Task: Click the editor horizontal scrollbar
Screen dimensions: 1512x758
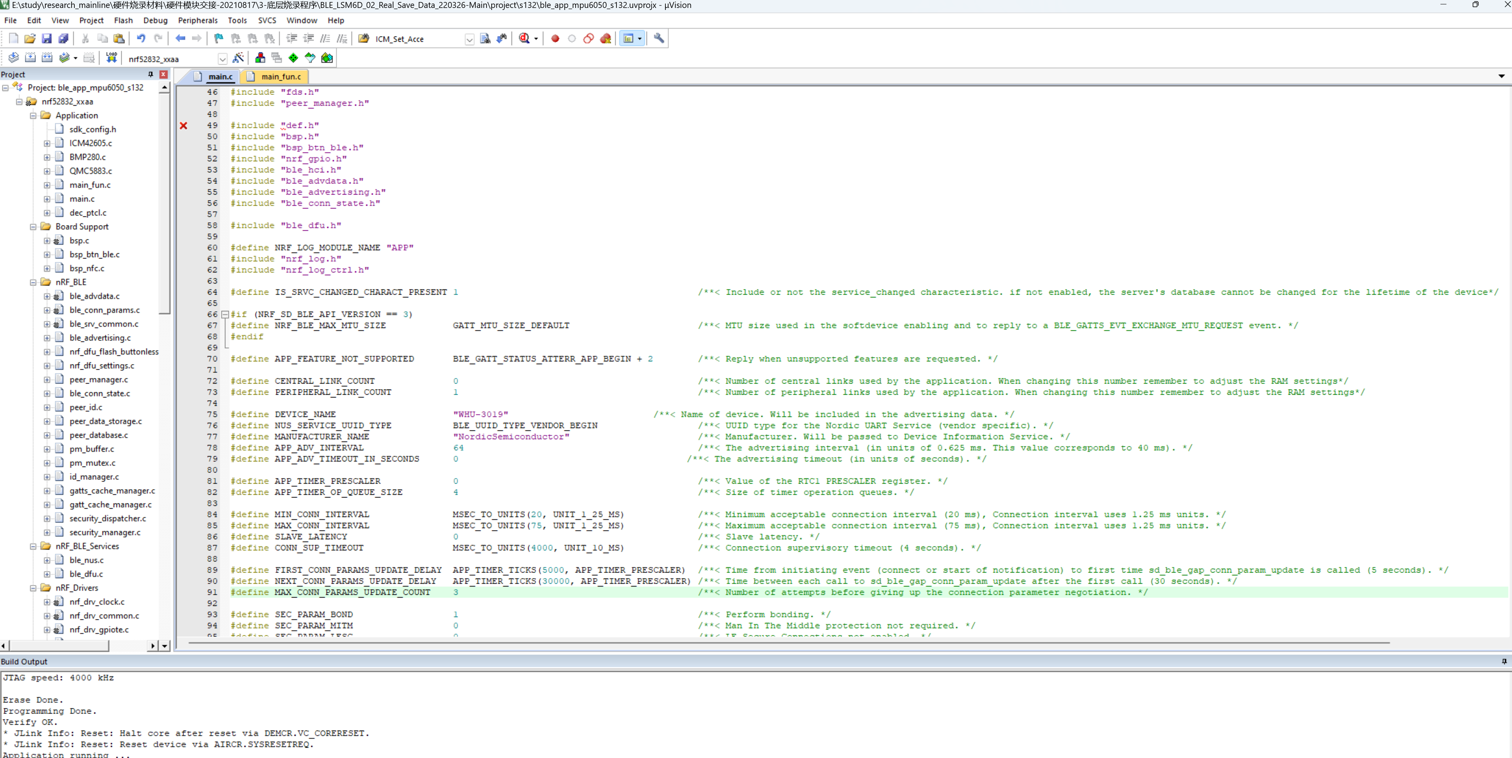Action: [787, 643]
